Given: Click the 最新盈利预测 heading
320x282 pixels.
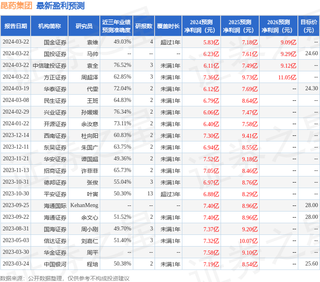Looking at the screenshot, I should 60,6.
